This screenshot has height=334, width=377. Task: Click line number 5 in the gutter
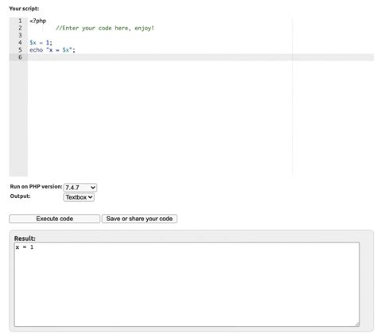(x=20, y=50)
